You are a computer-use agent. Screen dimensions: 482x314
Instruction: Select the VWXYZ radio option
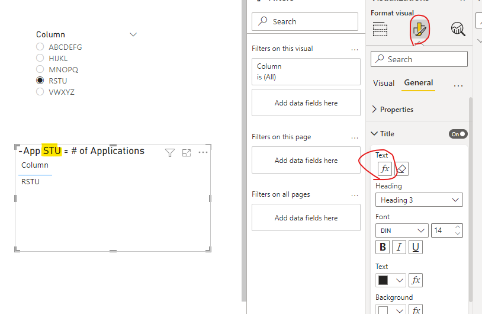(x=40, y=92)
